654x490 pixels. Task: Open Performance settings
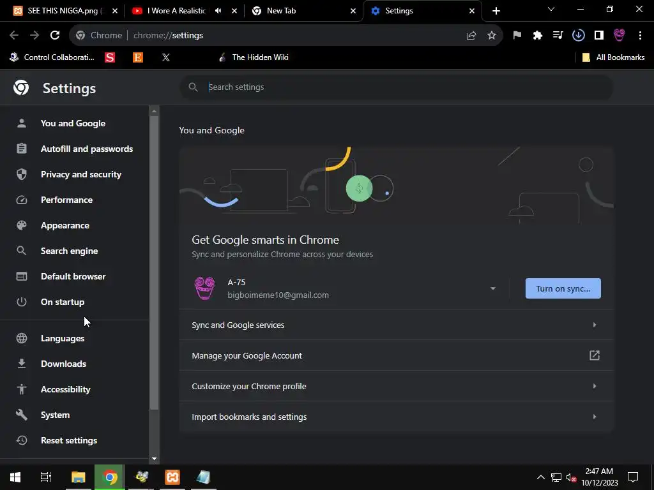(x=66, y=200)
